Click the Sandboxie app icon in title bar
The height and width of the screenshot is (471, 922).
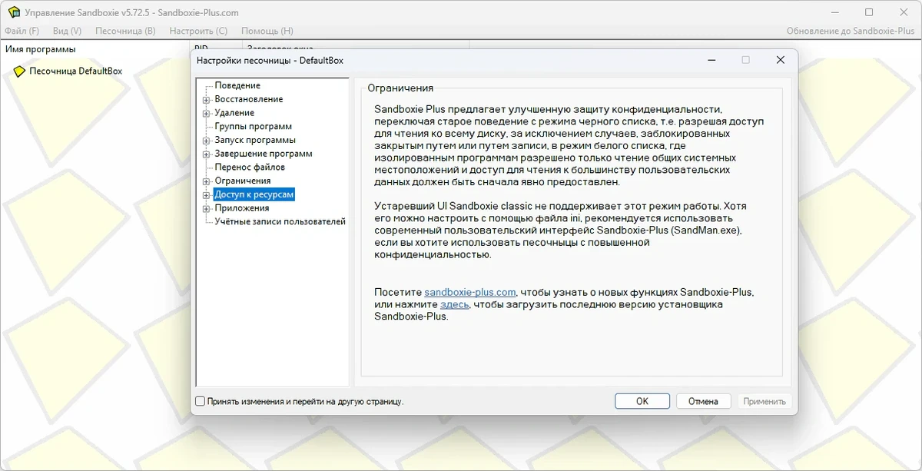13,12
